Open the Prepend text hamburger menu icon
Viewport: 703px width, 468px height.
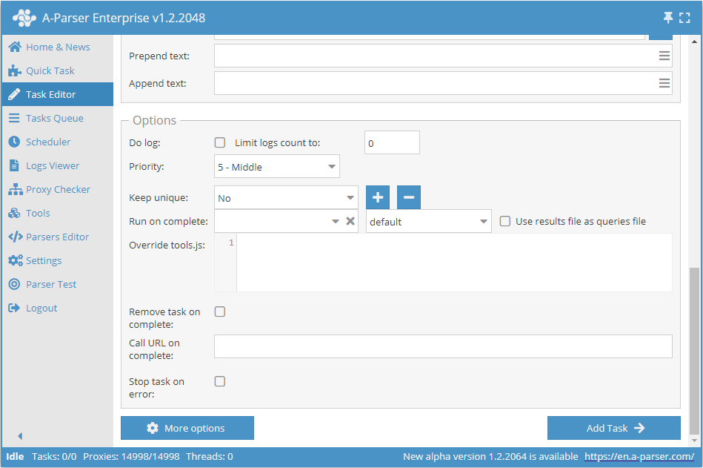(x=664, y=56)
